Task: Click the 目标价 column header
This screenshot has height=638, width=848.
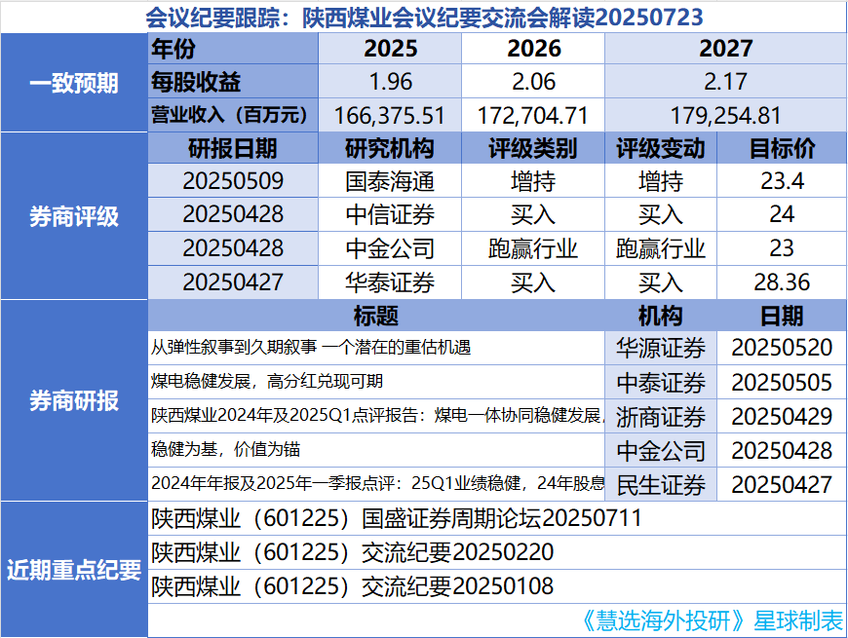Action: pyautogui.click(x=782, y=149)
